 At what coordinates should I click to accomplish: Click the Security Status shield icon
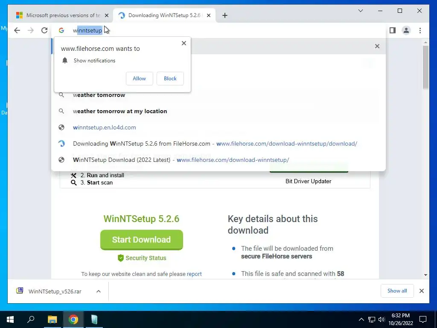pos(121,258)
